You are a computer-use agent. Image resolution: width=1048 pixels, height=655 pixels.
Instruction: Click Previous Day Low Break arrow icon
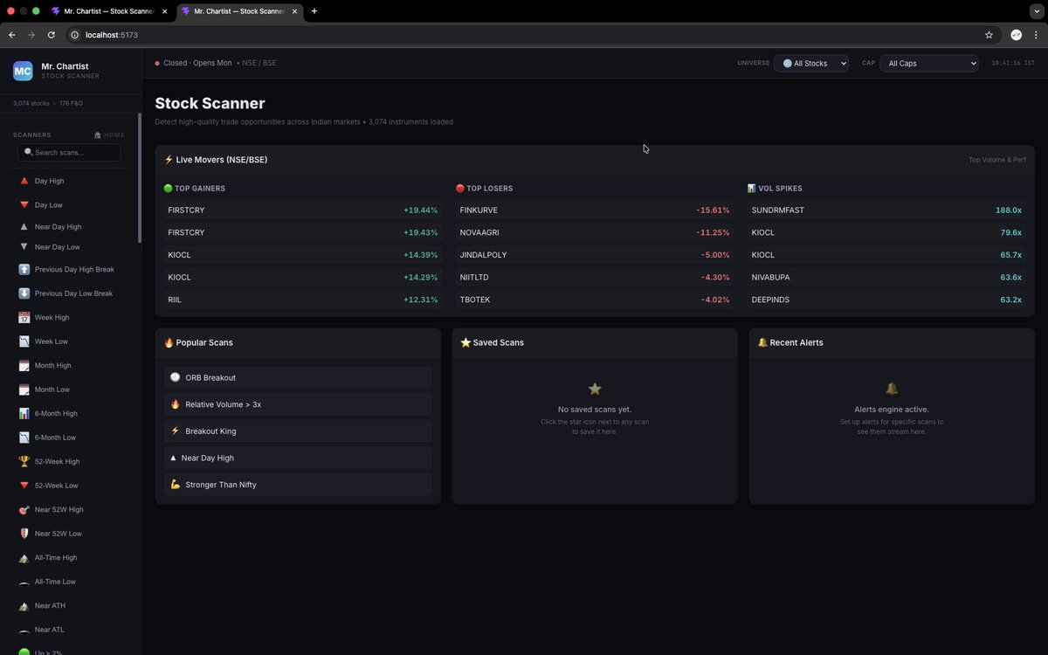pyautogui.click(x=24, y=293)
